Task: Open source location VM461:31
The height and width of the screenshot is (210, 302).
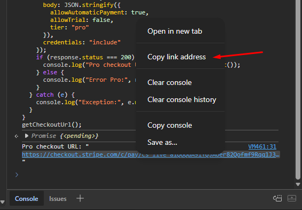Action: pyautogui.click(x=262, y=146)
